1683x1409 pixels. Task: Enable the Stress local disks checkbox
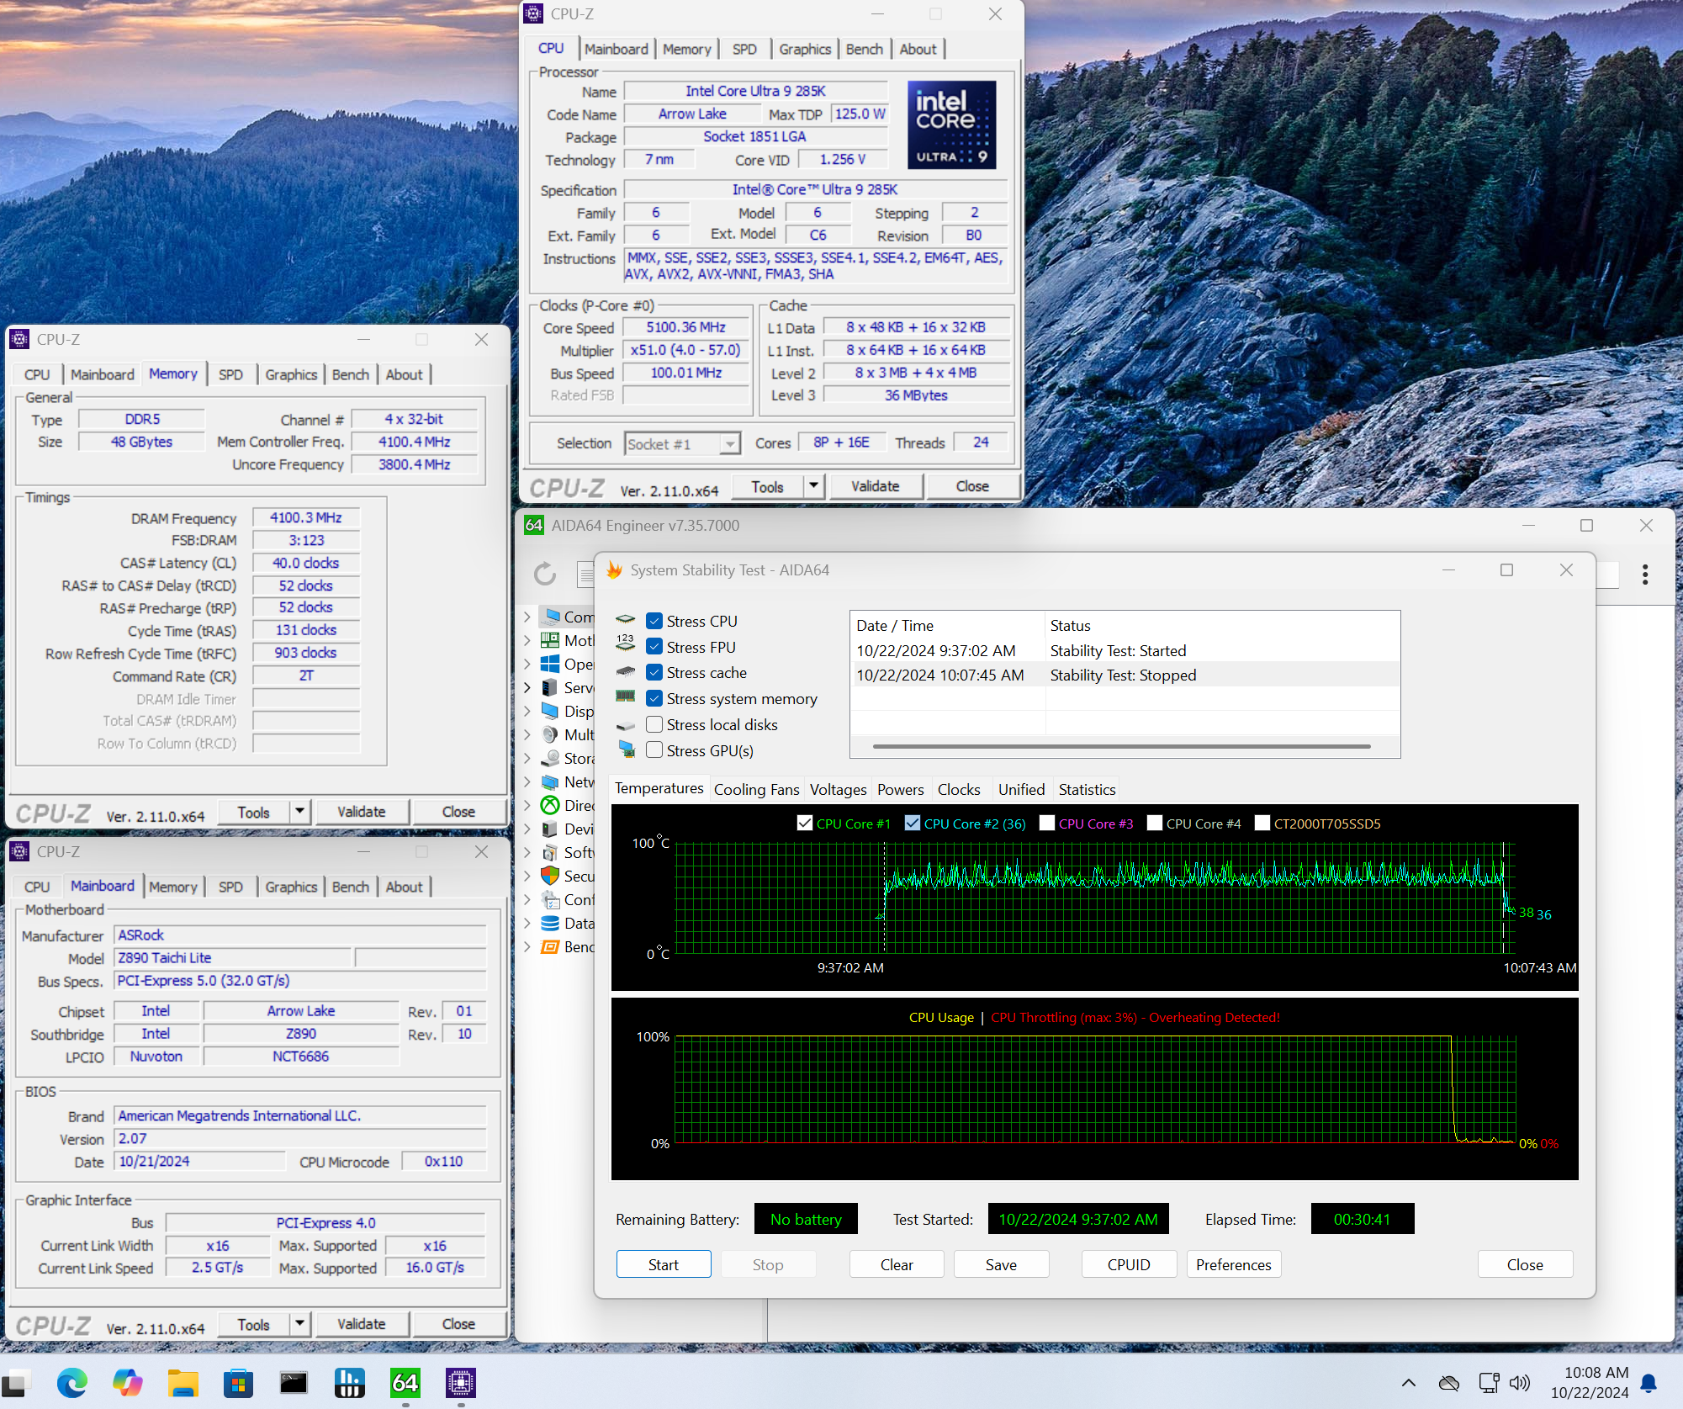tap(654, 724)
